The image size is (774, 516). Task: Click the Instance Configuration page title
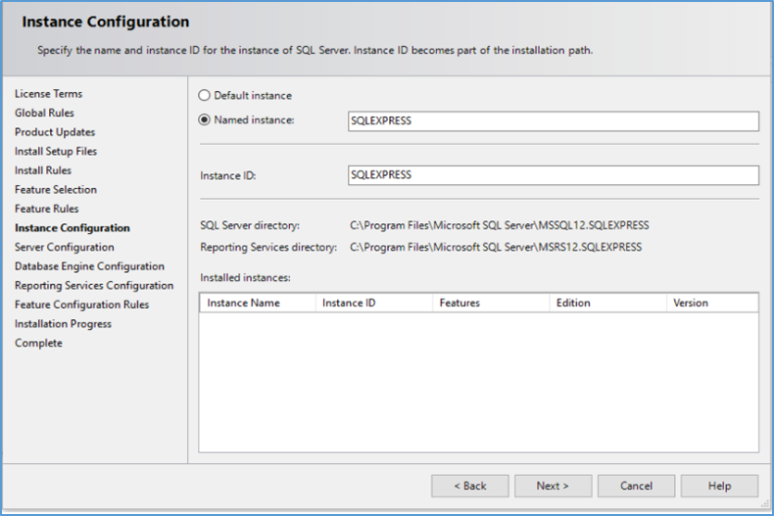click(x=106, y=22)
